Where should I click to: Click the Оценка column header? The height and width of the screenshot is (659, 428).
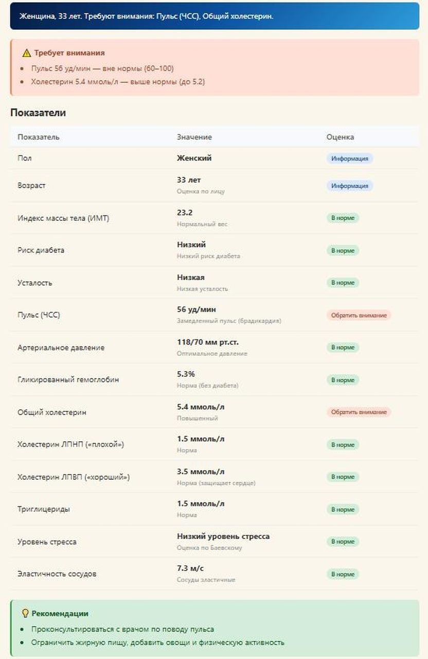coord(340,137)
